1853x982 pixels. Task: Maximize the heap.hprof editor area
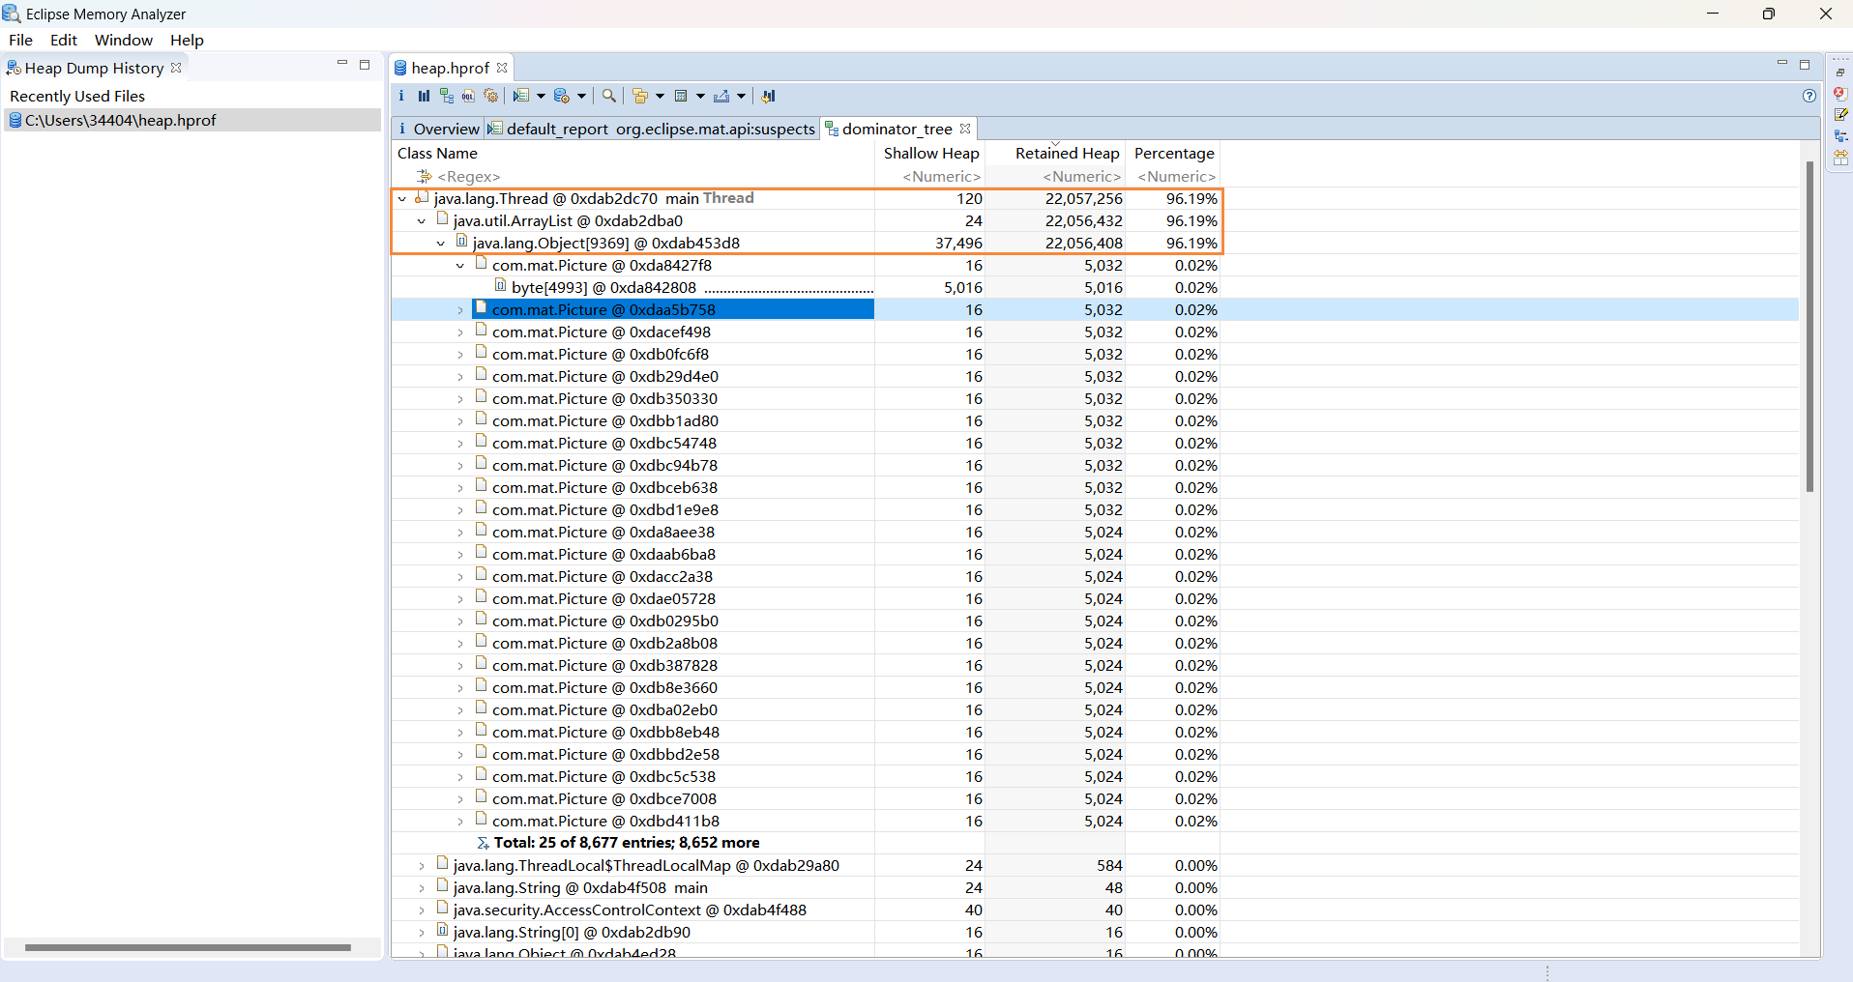pyautogui.click(x=1805, y=65)
